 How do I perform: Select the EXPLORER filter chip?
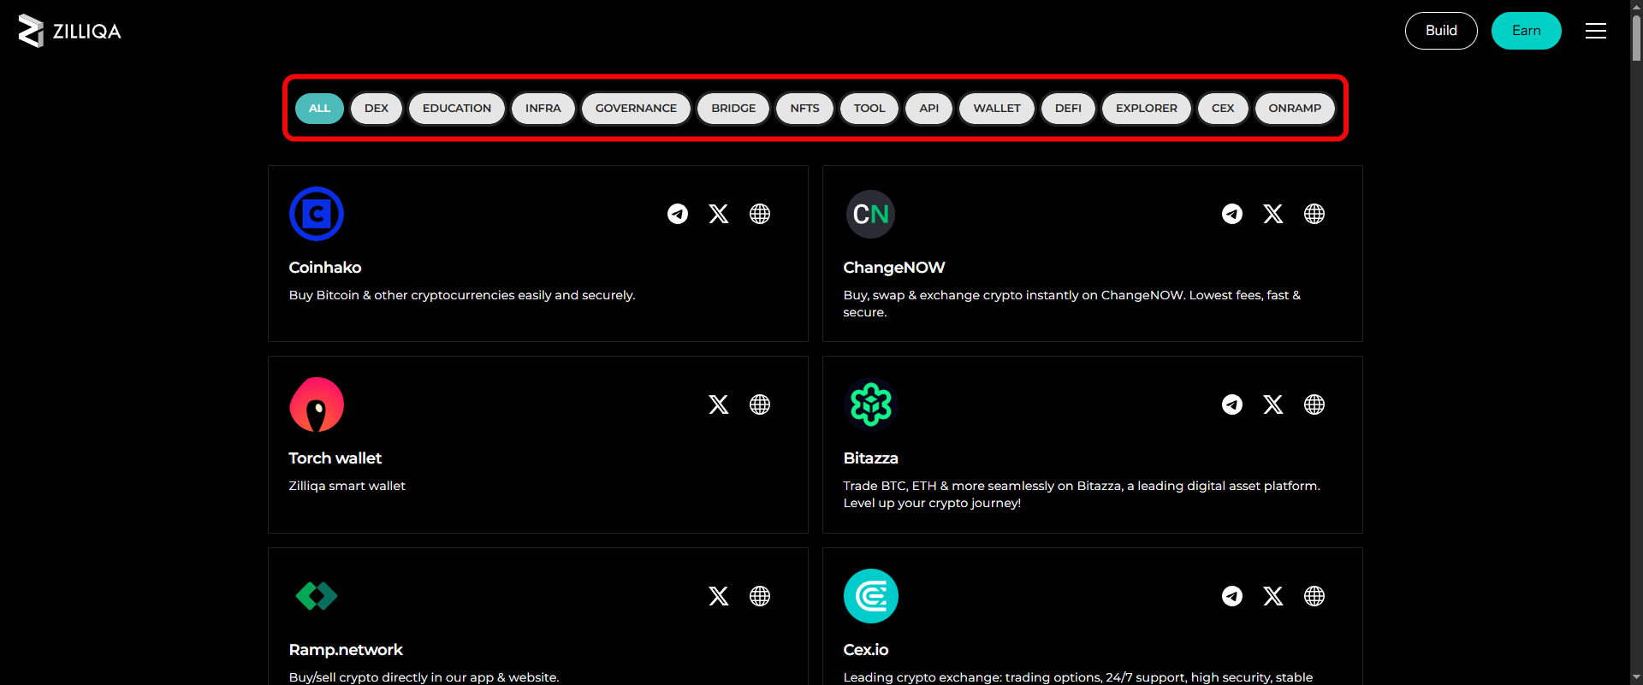[1146, 109]
